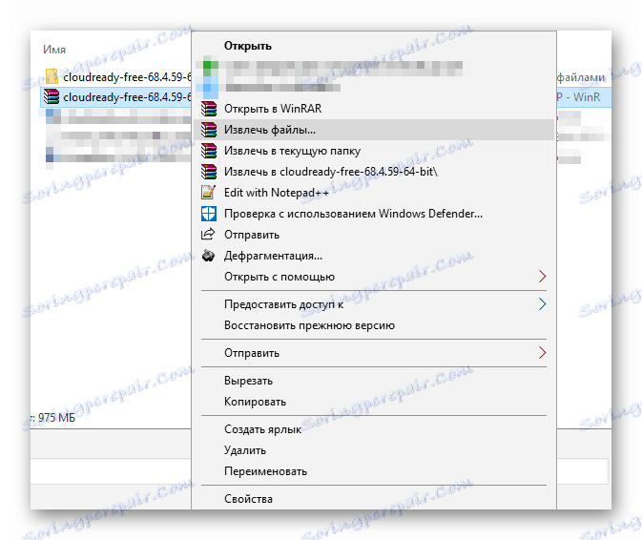This screenshot has width=642, height=540.
Task: Choose Извлечь файлы... menu entry
Action: tap(373, 130)
